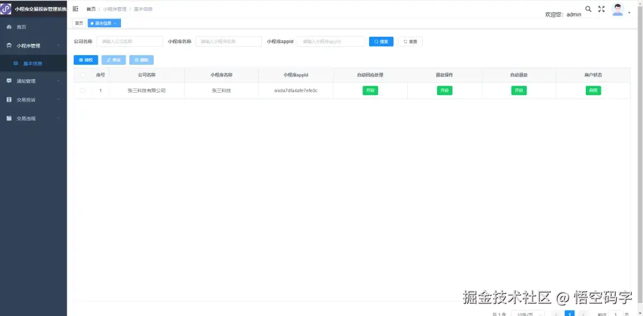Click the admin user avatar
643x316 pixels.
(617, 10)
